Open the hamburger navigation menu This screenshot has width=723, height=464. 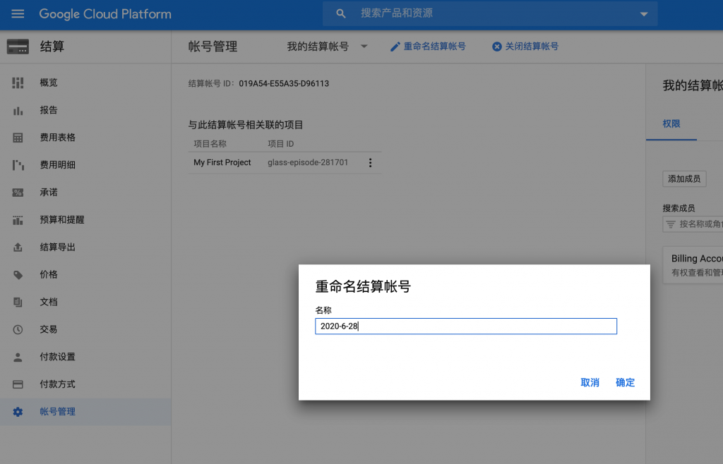18,14
